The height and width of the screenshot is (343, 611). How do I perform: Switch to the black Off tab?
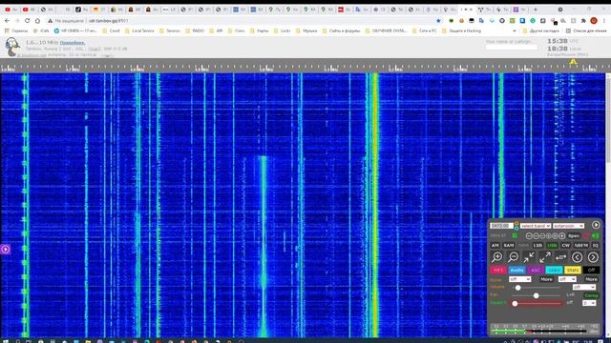(591, 270)
